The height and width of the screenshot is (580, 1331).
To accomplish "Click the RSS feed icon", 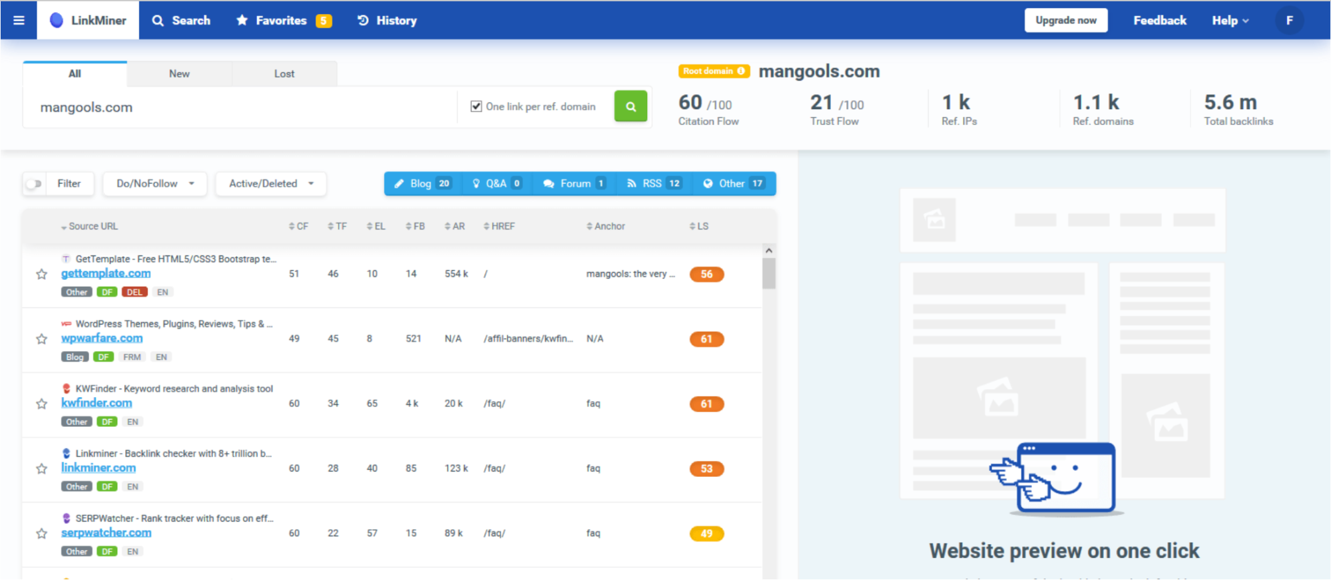I will [x=631, y=184].
